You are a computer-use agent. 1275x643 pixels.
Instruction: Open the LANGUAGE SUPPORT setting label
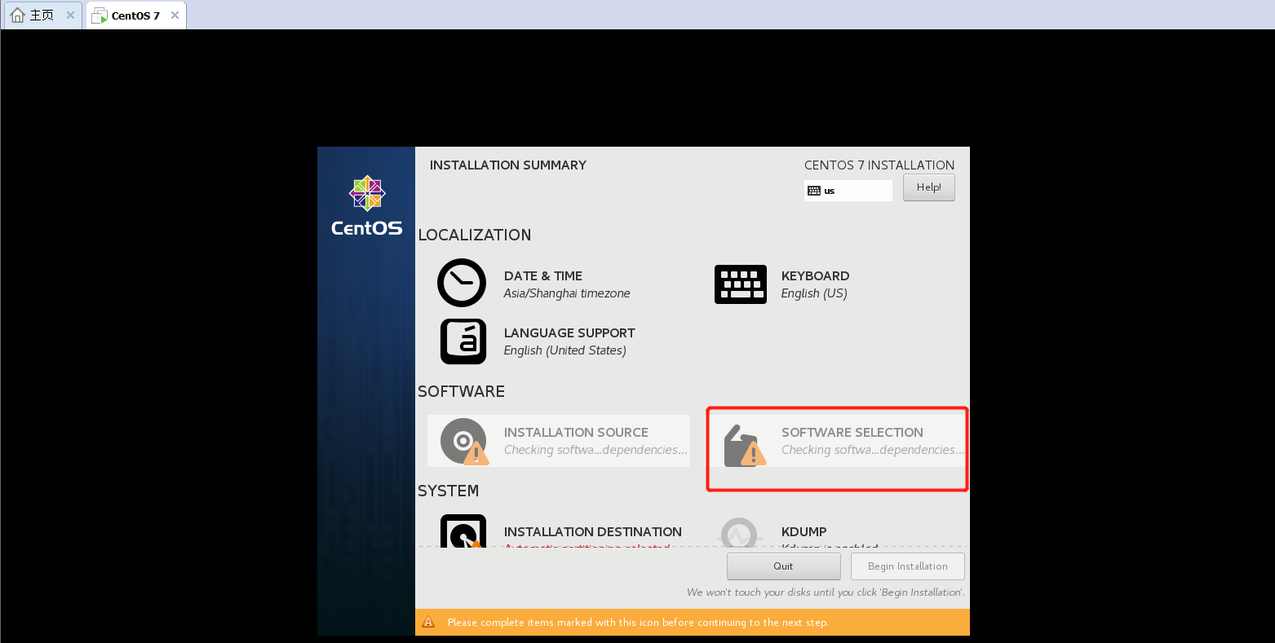click(569, 333)
